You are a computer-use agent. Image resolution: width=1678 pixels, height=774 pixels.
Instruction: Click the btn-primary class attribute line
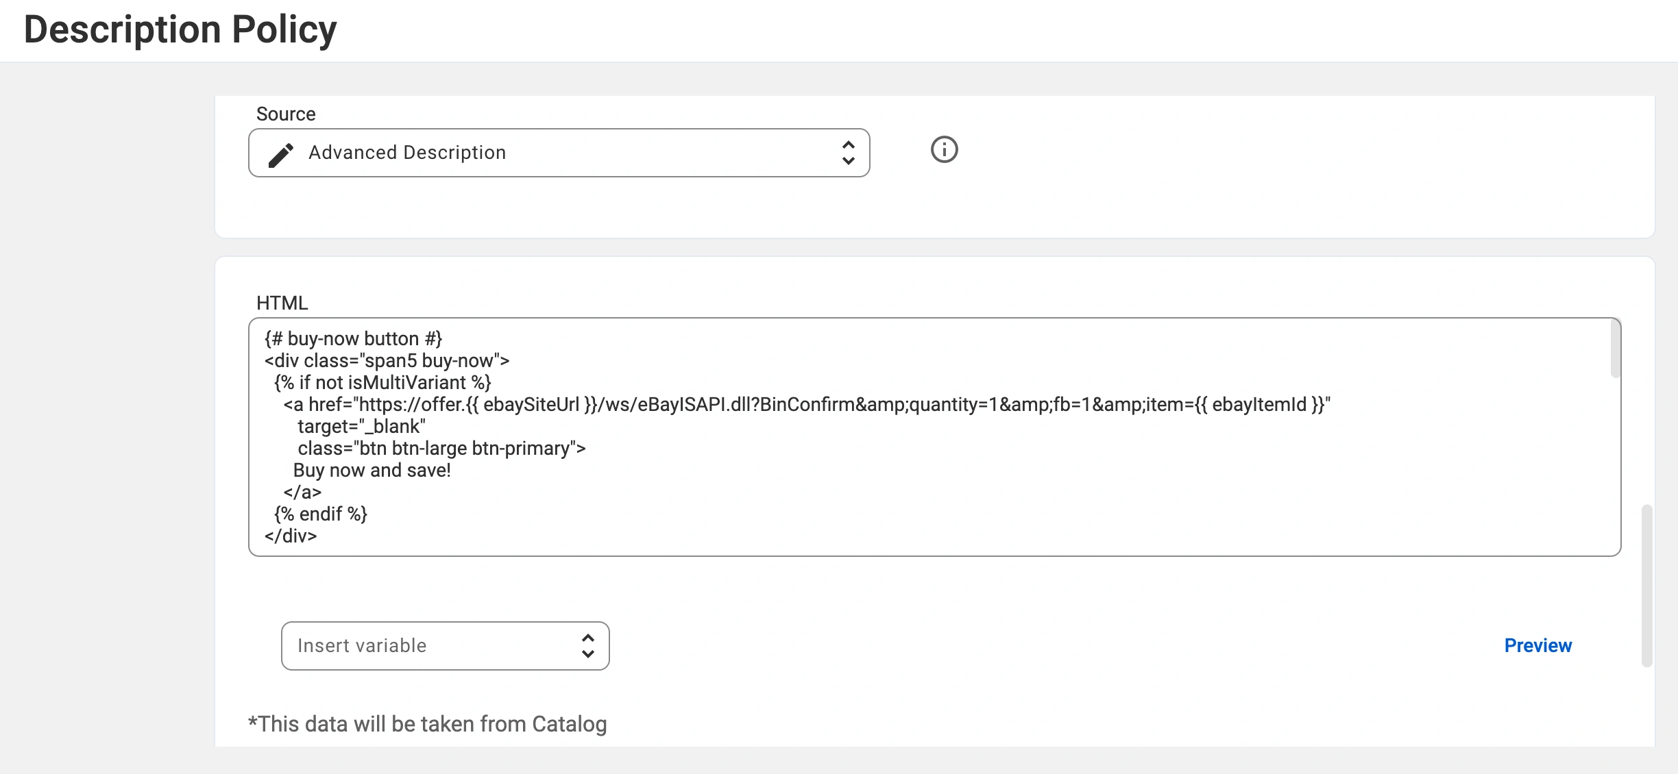click(441, 448)
